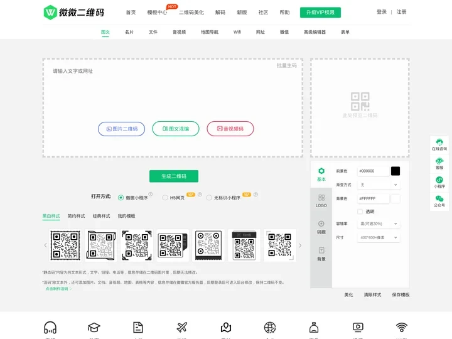Click the map pin icon at bottom
The height and width of the screenshot is (339, 452).
[x=226, y=328]
